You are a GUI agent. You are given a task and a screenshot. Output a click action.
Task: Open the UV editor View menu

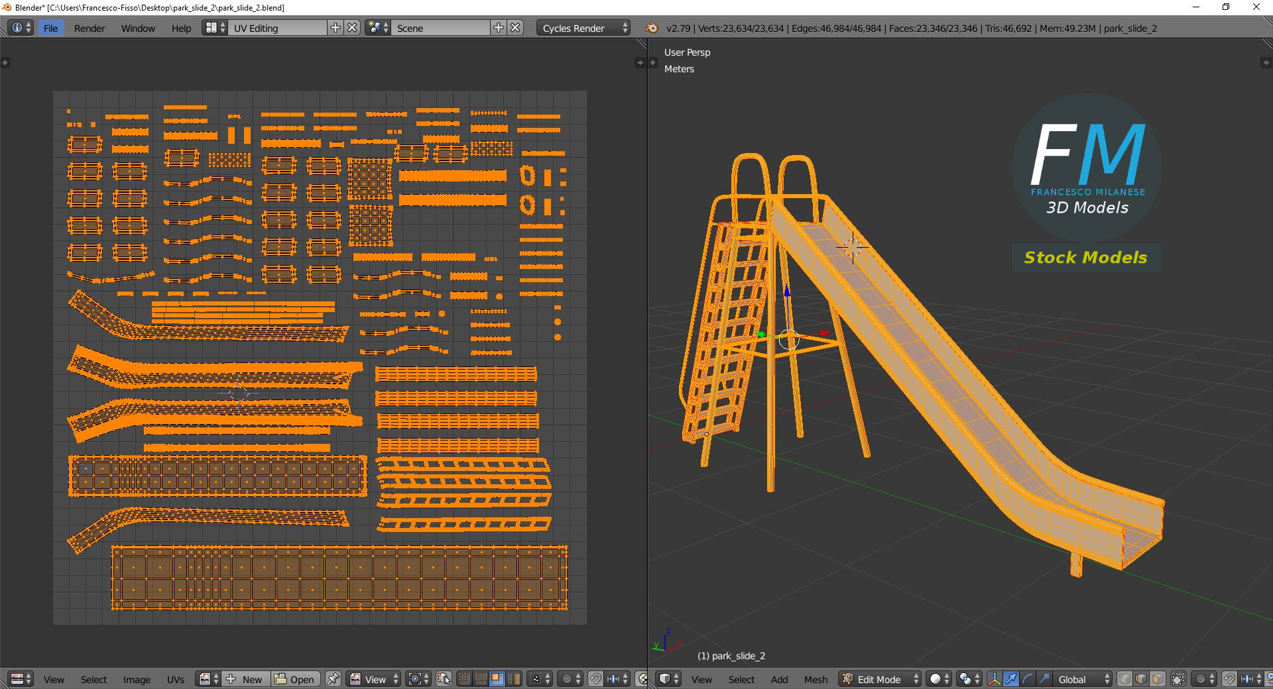pos(54,679)
